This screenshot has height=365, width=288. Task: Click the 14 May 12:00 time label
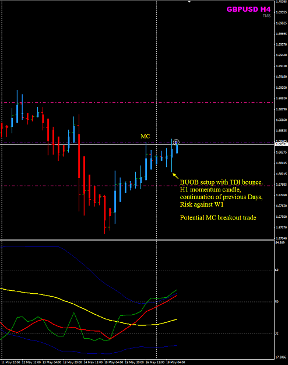tap(93, 363)
